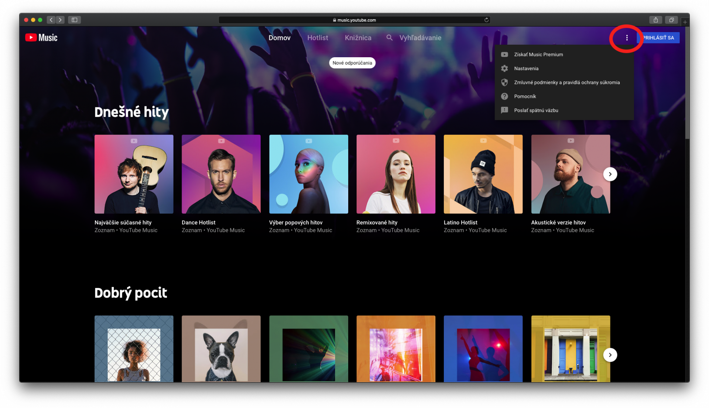This screenshot has width=709, height=408.
Task: Click the page vertical scrollbar thumb
Action: (x=687, y=83)
